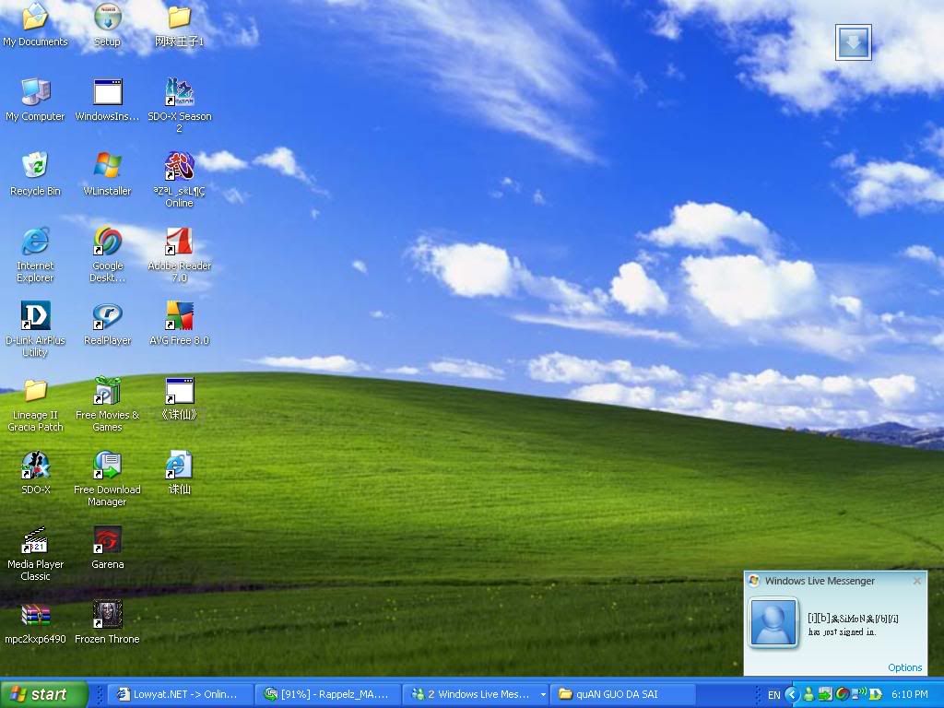Launch Garena
This screenshot has height=708, width=944.
tap(106, 539)
